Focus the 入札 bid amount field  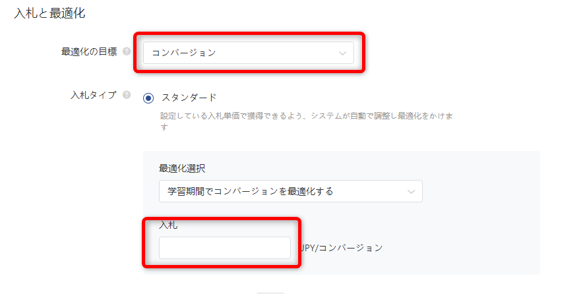click(224, 248)
